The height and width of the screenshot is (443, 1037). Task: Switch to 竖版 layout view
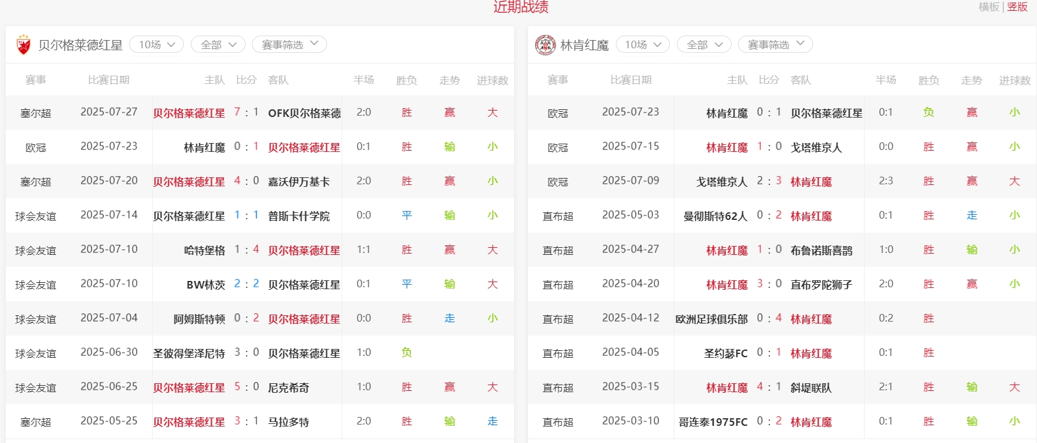tap(1017, 7)
